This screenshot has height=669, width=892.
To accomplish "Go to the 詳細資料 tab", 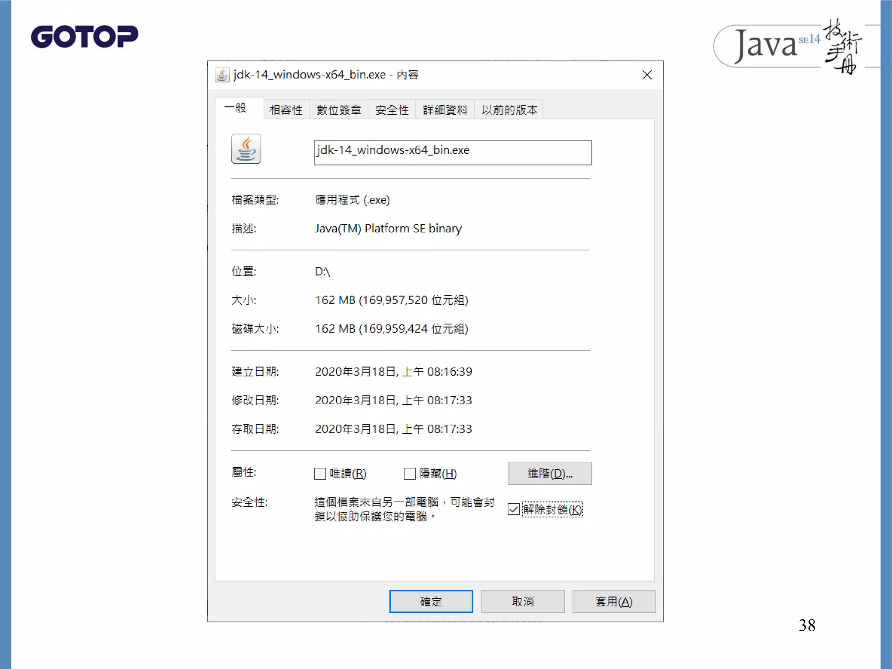I will (x=445, y=110).
